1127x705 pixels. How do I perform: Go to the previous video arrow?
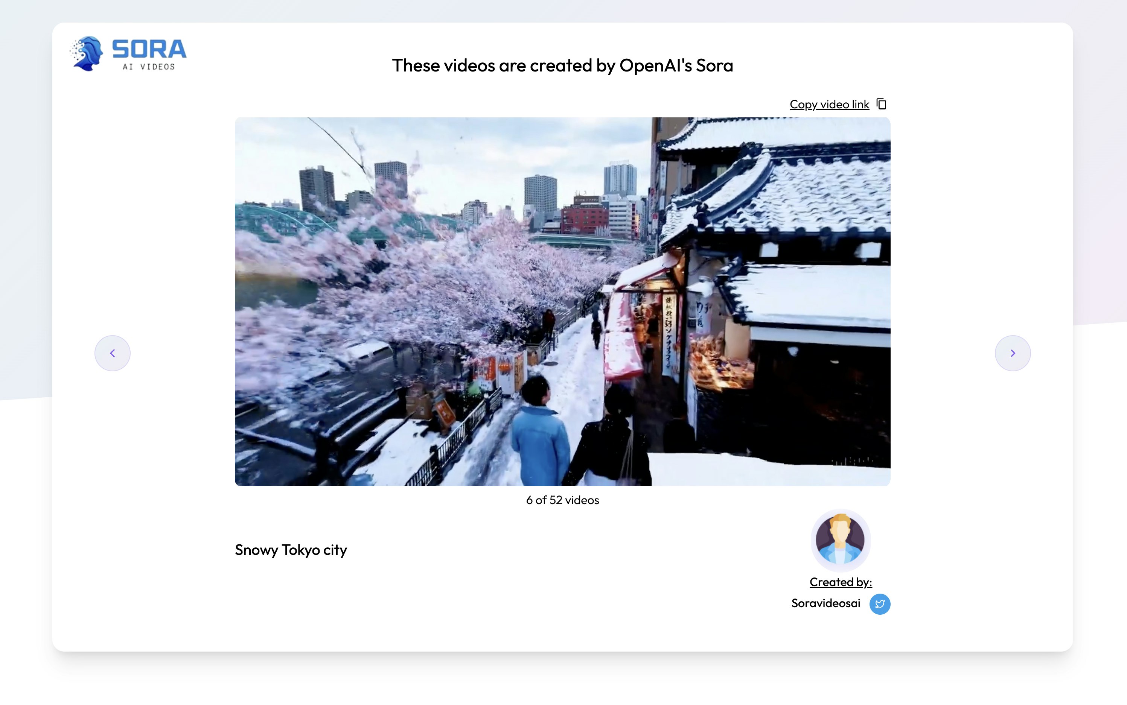coord(113,353)
